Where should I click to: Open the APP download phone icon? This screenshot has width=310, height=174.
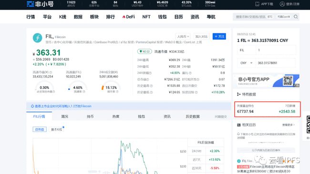pyautogui.click(x=257, y=4)
